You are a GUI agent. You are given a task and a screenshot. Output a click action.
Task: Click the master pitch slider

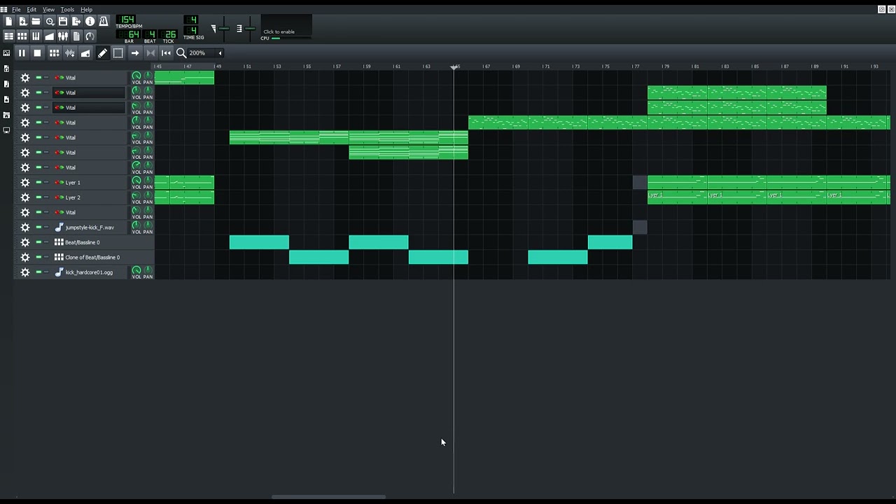(250, 28)
